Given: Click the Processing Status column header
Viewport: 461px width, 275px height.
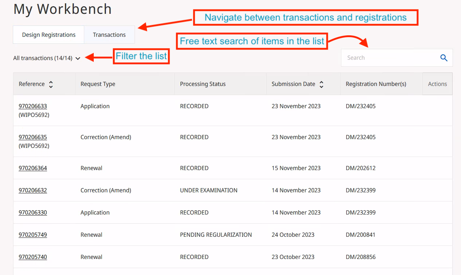Looking at the screenshot, I should (203, 84).
